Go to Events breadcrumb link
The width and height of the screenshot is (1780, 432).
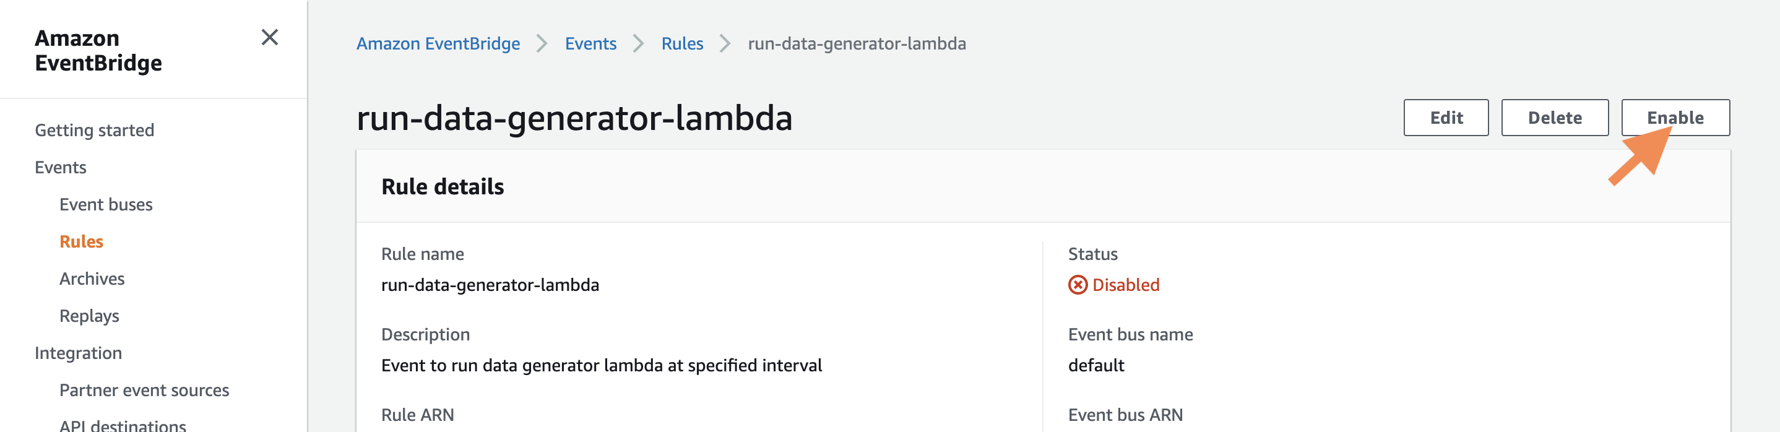[590, 43]
